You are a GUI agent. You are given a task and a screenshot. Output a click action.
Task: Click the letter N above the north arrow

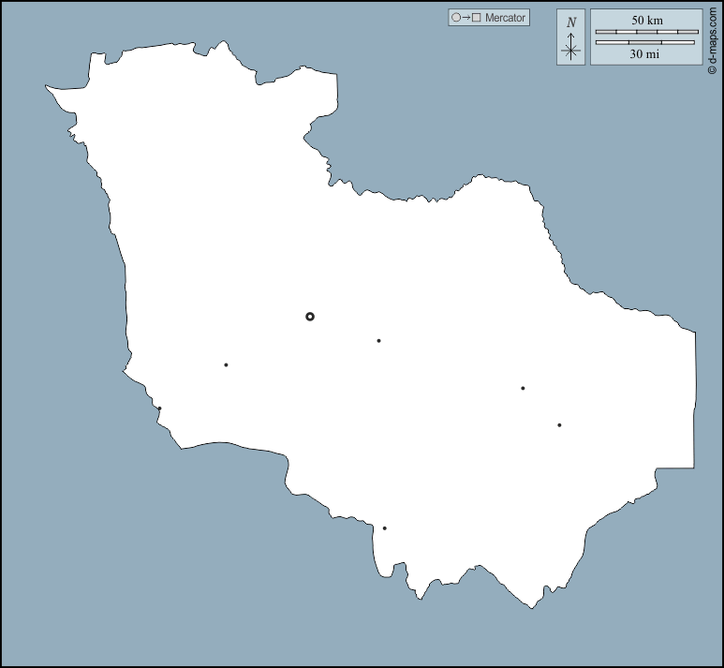pyautogui.click(x=571, y=22)
